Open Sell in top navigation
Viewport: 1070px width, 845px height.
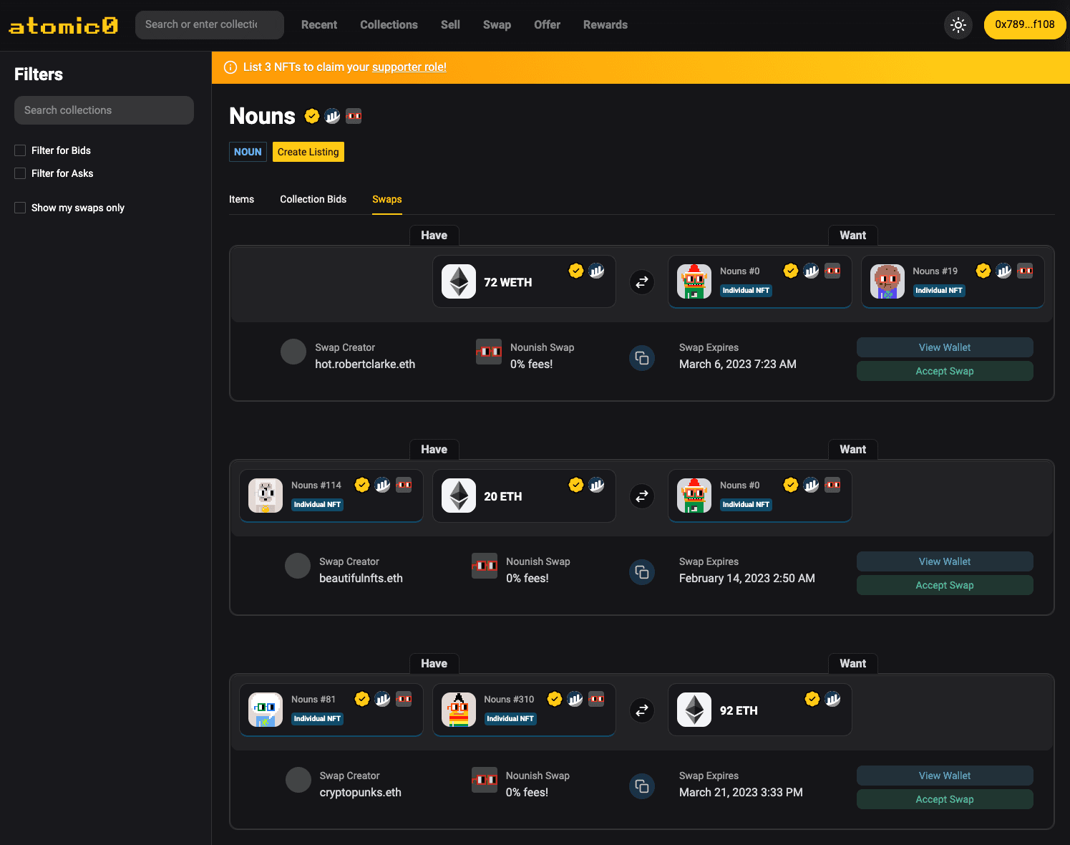(x=450, y=25)
